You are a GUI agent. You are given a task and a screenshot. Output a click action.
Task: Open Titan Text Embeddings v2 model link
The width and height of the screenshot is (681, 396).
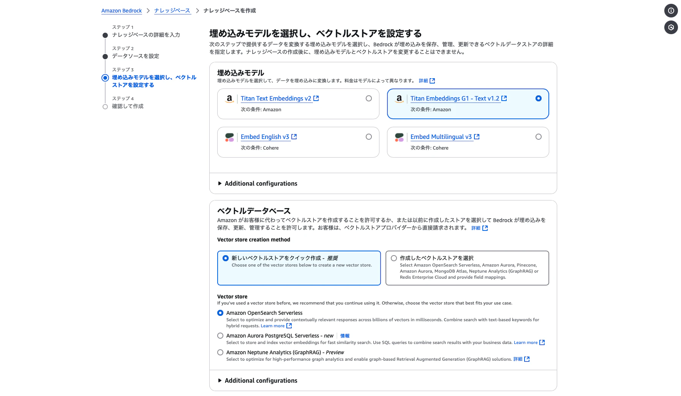[276, 98]
